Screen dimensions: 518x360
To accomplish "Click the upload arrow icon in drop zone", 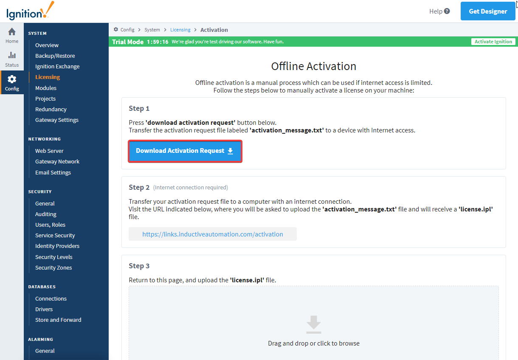I will pos(314,325).
